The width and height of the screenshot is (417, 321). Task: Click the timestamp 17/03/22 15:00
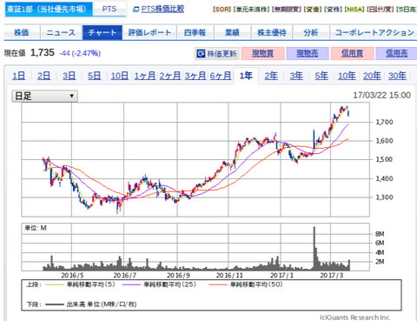381,95
